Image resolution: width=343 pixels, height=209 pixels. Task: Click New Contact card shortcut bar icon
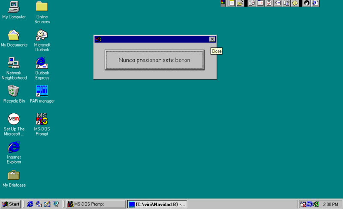pyautogui.click(x=277, y=3)
